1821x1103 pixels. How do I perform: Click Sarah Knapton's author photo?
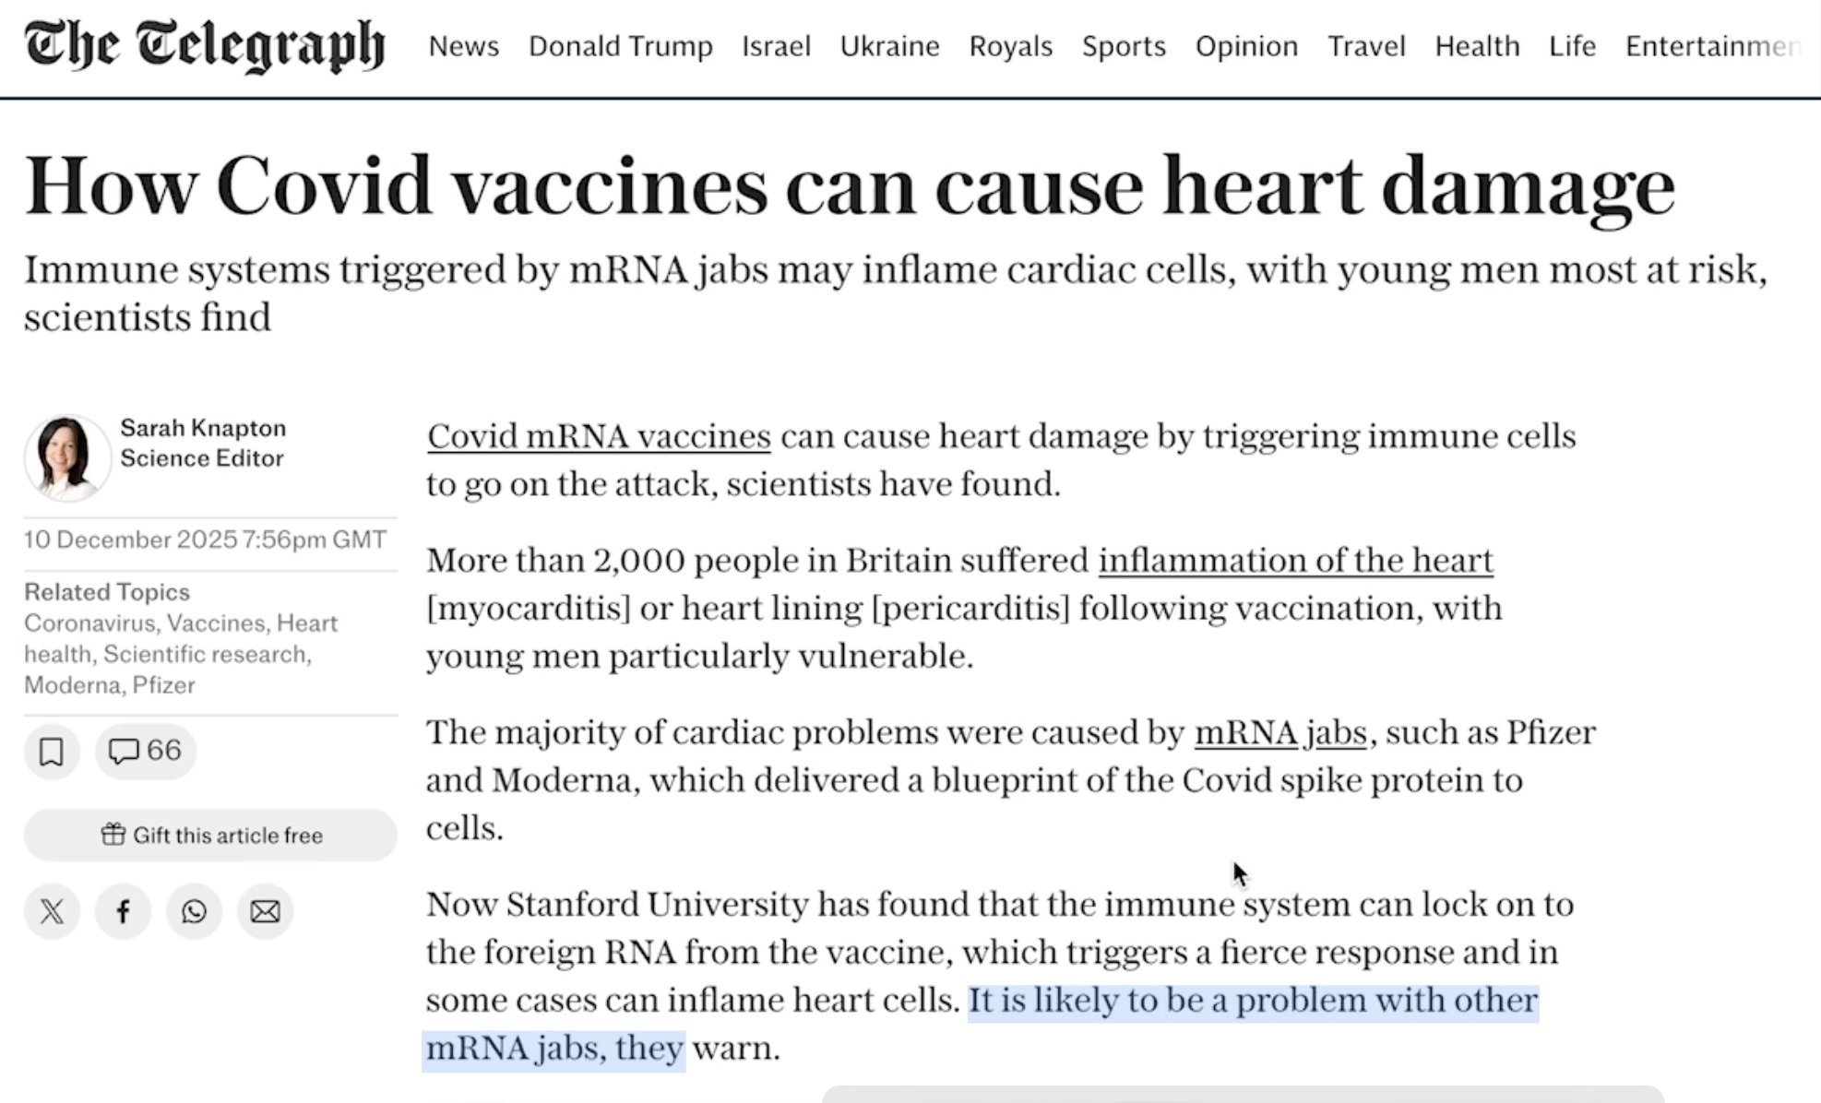pyautogui.click(x=67, y=457)
